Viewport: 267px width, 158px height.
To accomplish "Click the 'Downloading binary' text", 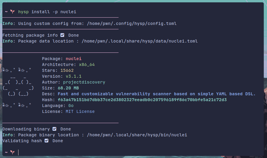I will point(26,129).
